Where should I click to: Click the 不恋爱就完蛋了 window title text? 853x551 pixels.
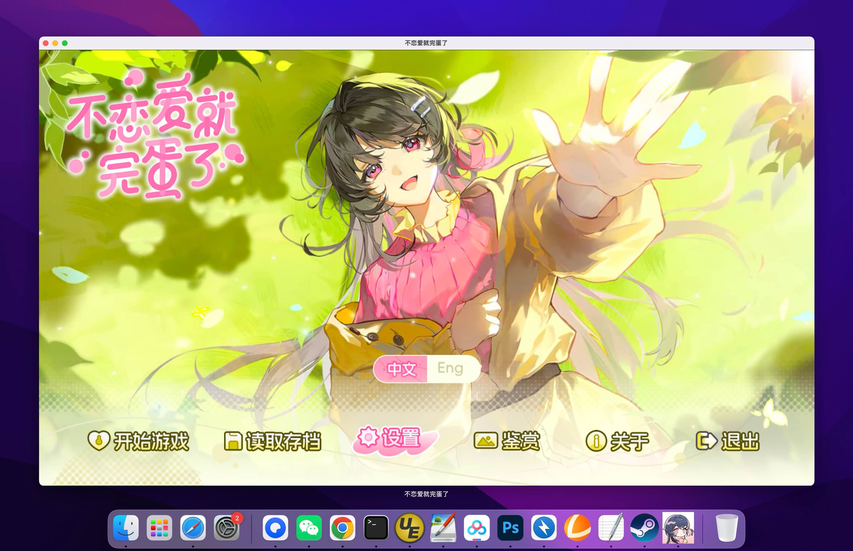point(426,43)
